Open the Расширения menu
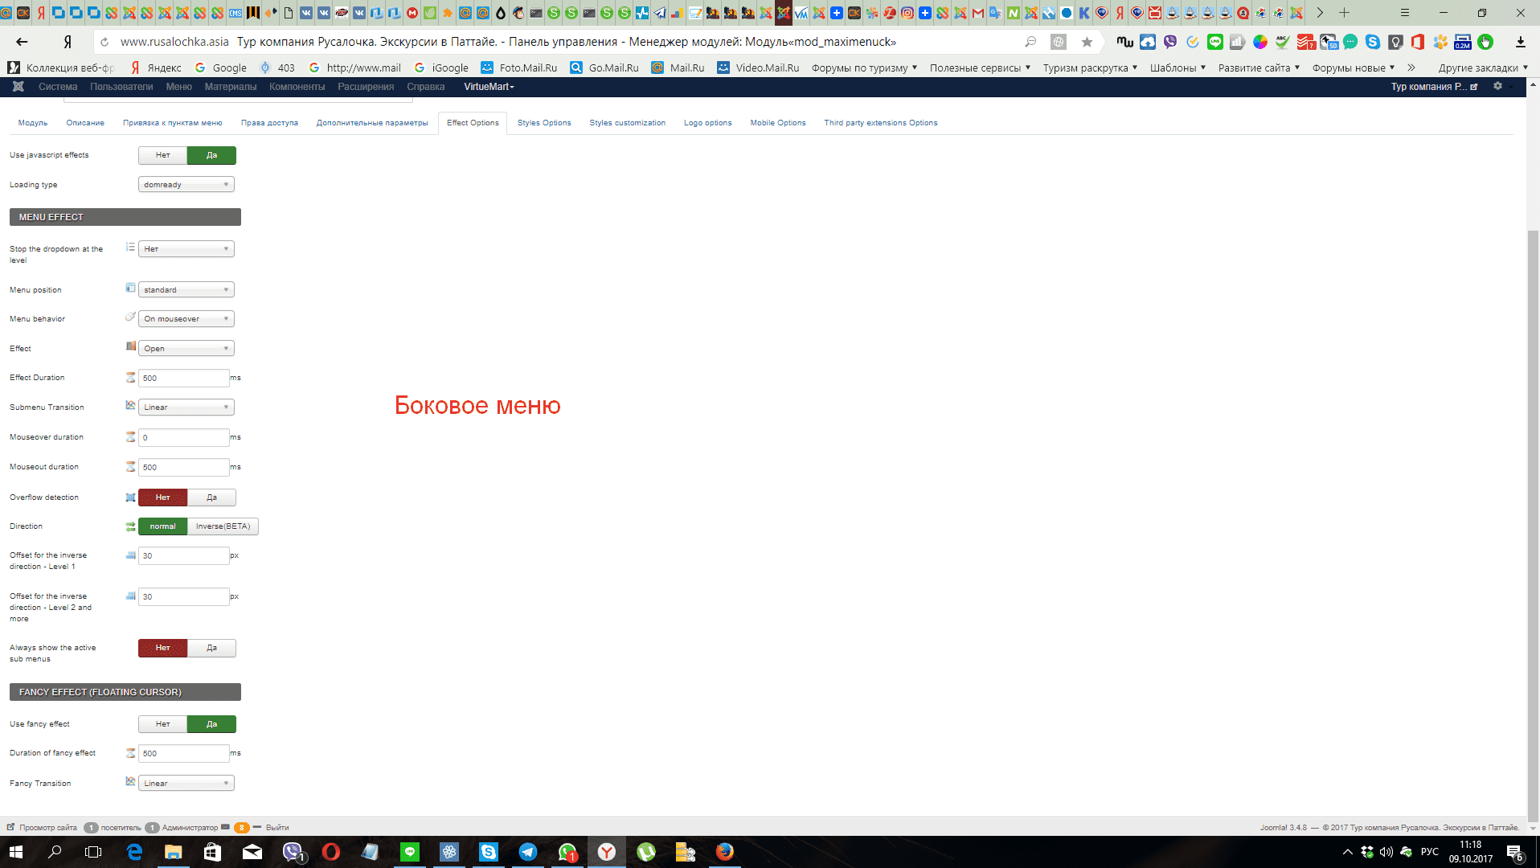The height and width of the screenshot is (868, 1540). (x=366, y=87)
